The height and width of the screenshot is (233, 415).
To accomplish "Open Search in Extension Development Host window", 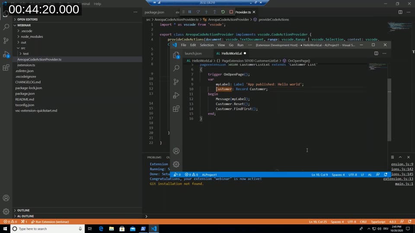I will pos(176,68).
